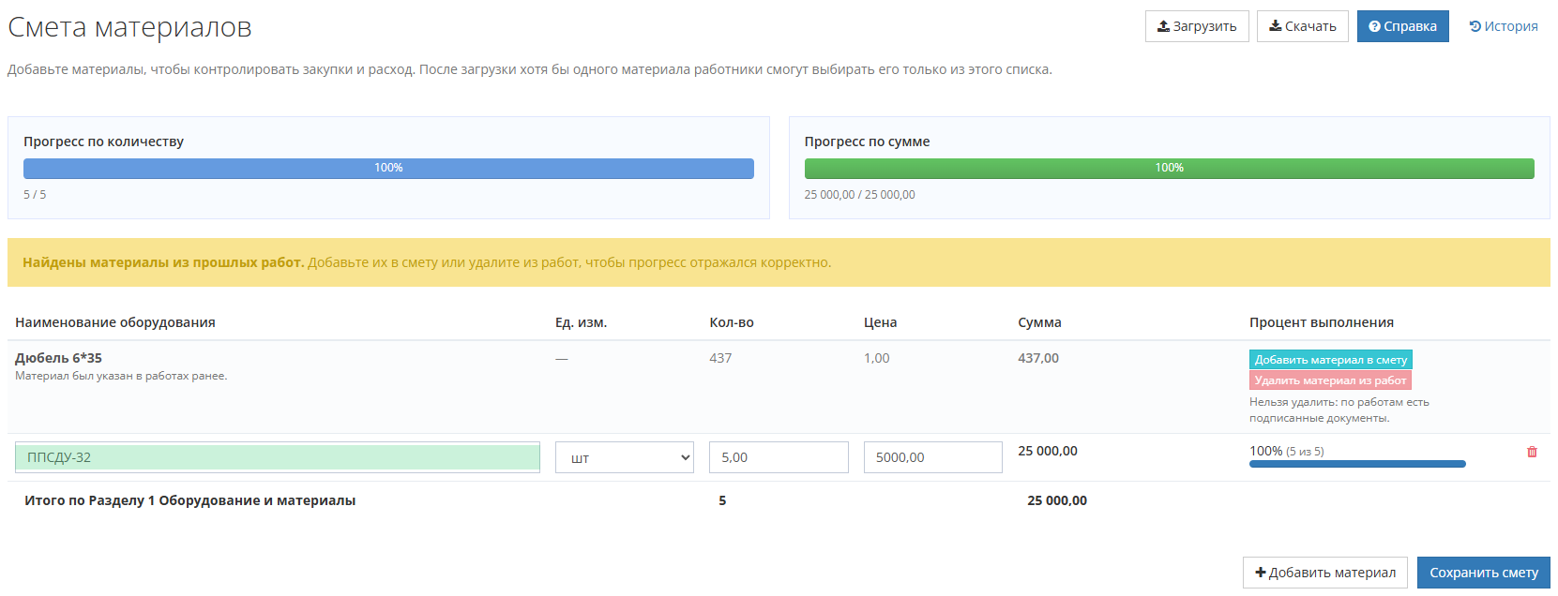This screenshot has width=1558, height=596.
Task: Click the Процент выполнения column header
Action: 1321,322
